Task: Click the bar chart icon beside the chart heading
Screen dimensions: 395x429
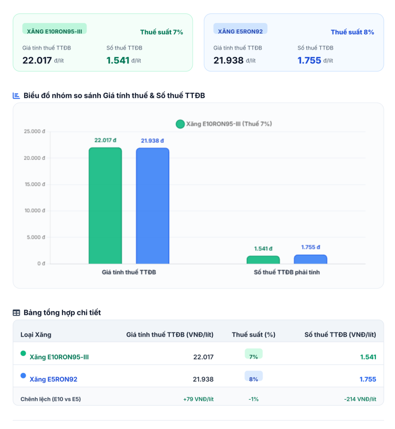Action: [16, 96]
